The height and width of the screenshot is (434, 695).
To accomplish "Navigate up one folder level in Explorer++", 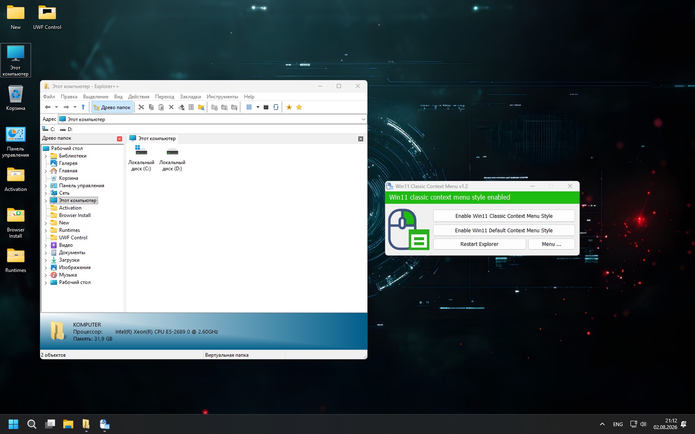I will click(83, 107).
